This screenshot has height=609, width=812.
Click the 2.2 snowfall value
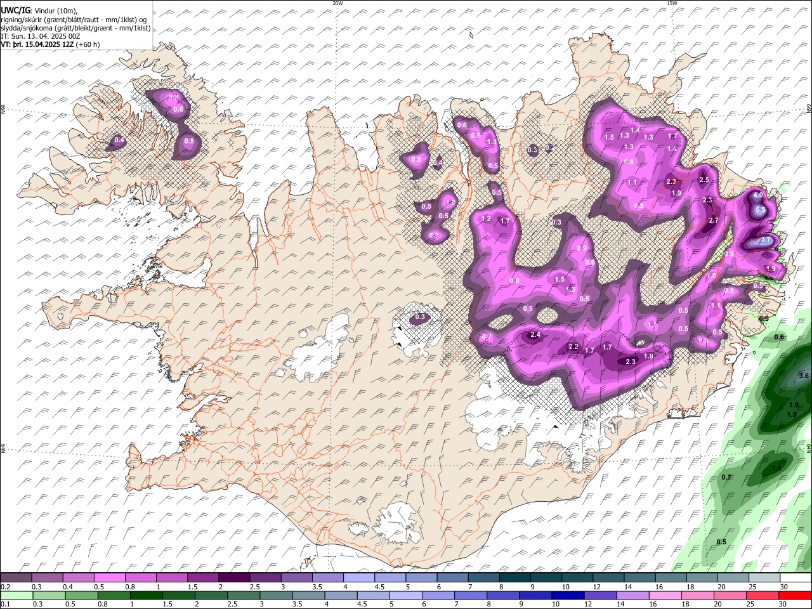point(573,346)
